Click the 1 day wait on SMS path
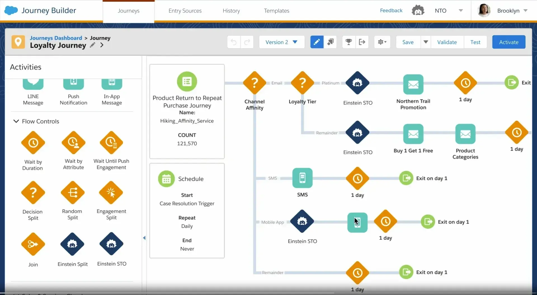 pyautogui.click(x=357, y=179)
